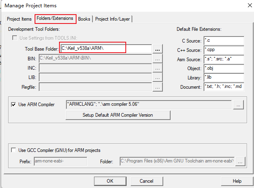Viewport: 254px width, 188px height.
Task: Toggle the Use ARM Compiler checkbox
Action: [x=14, y=105]
